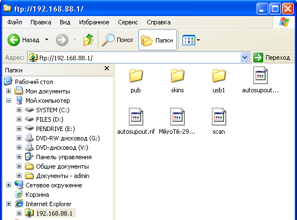Expand the DVD-RW дисковод (G:) node
This screenshot has height=220, width=297.
pos(19,138)
